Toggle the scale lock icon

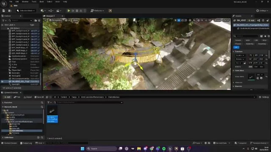245,63
